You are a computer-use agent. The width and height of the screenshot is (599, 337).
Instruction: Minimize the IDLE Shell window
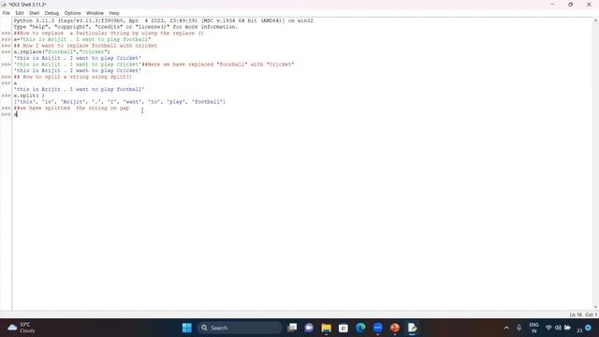(x=552, y=4)
